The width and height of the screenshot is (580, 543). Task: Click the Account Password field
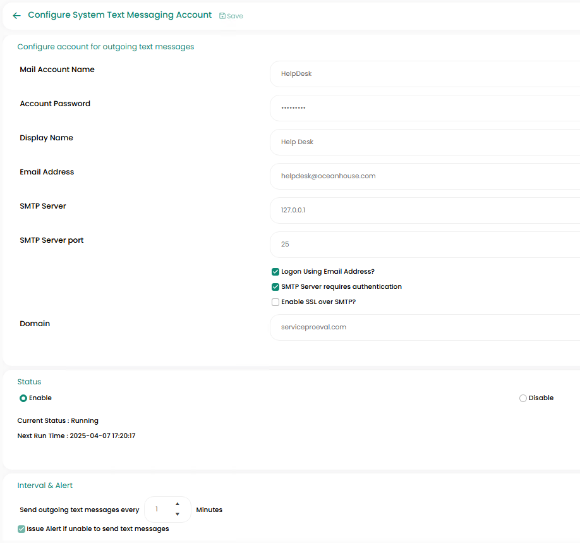pyautogui.click(x=425, y=108)
